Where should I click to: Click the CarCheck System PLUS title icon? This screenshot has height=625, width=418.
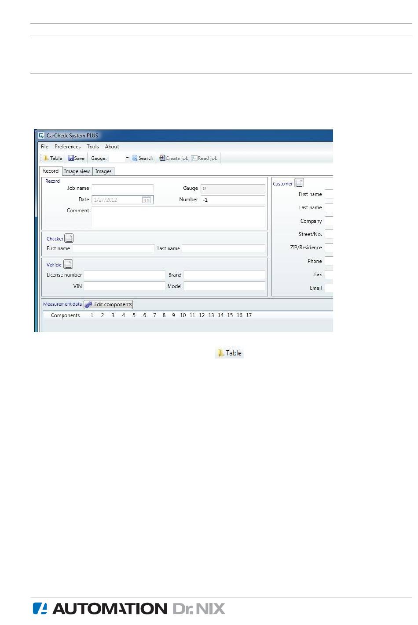[41, 136]
